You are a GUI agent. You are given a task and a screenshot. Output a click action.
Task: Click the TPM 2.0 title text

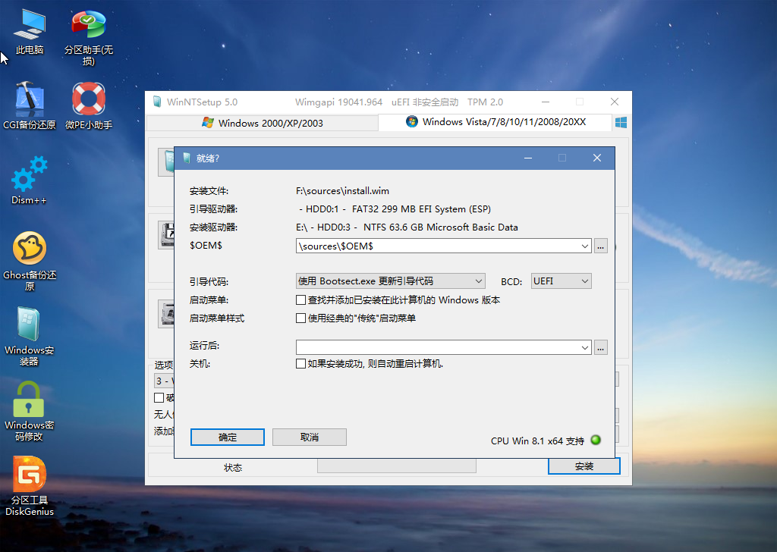(x=485, y=102)
